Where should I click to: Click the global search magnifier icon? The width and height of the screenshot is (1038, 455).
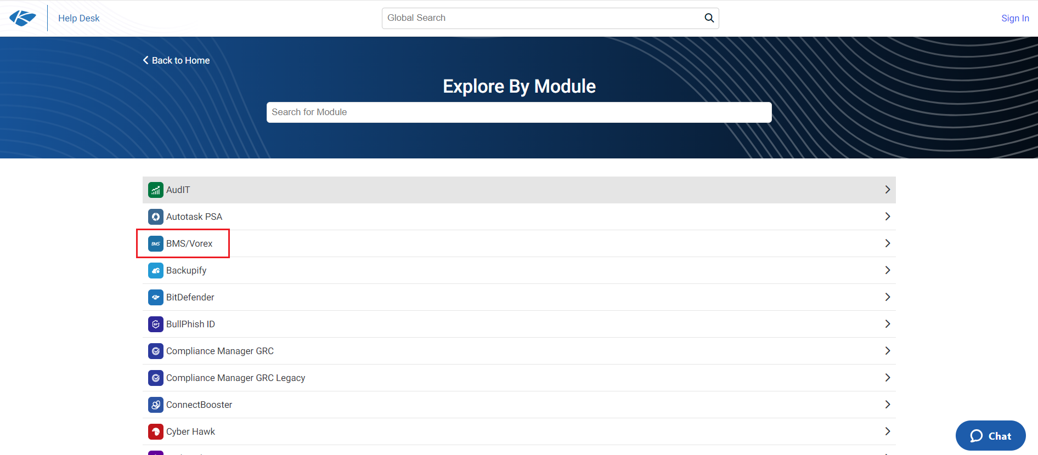pos(709,18)
